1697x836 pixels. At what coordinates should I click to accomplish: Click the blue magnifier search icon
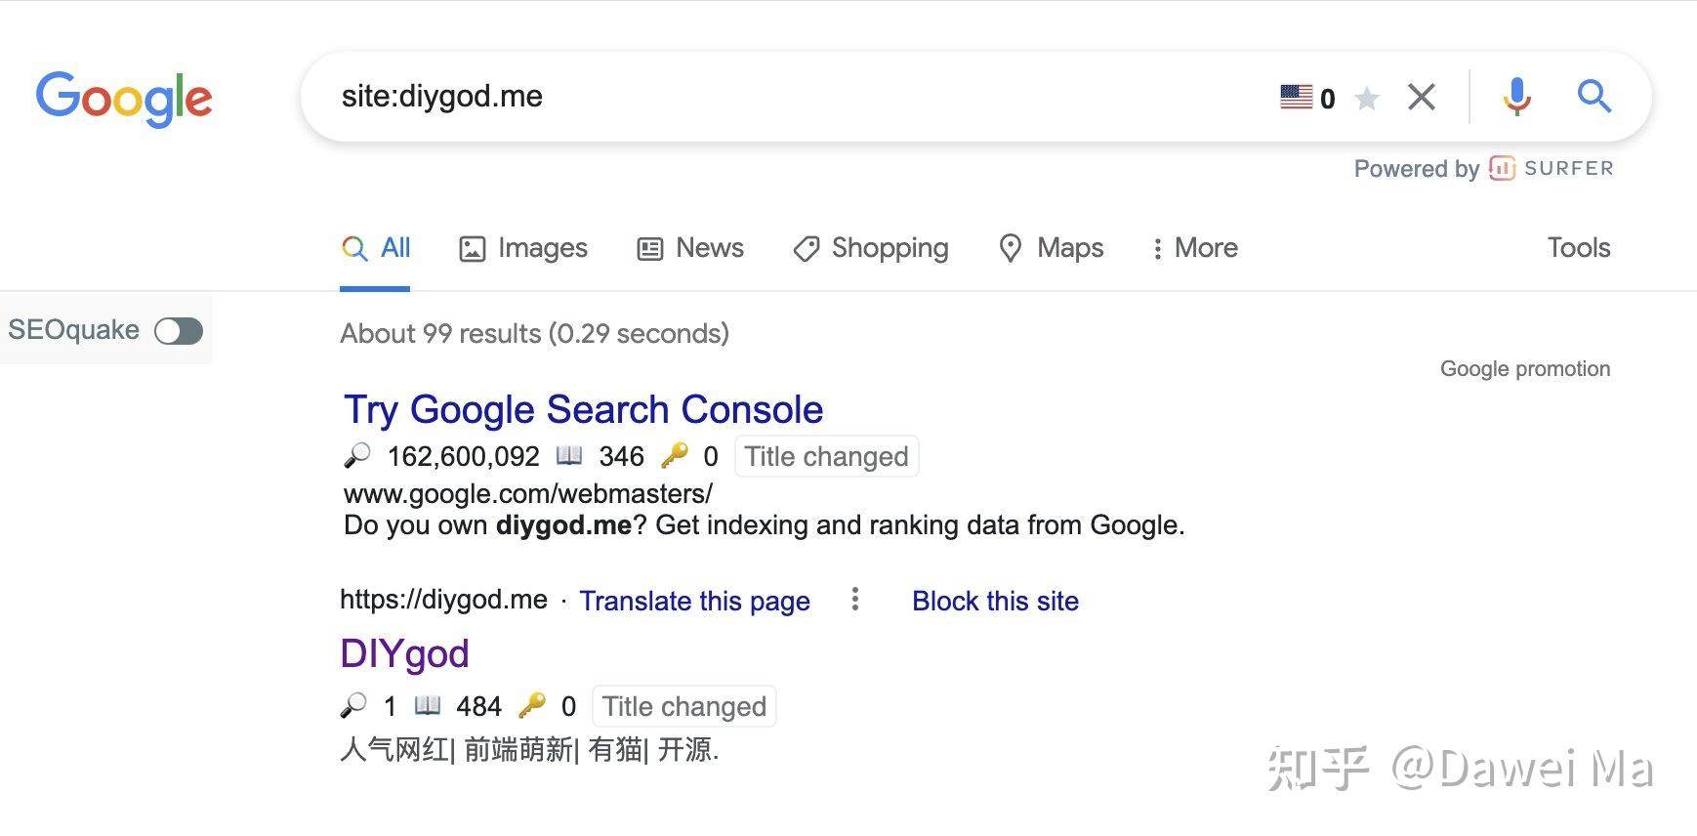[x=1594, y=96]
